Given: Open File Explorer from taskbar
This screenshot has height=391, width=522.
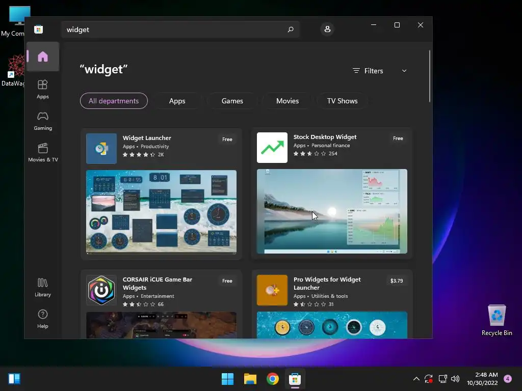Looking at the screenshot, I should 250,379.
